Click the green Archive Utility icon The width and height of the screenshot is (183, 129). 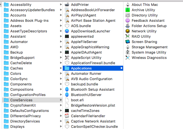click(x=128, y=10)
